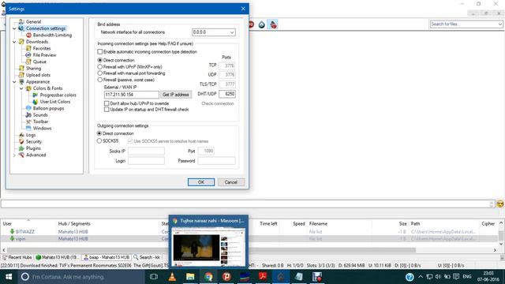
Task: Choose Firewall with manual port forwarding
Action: 100,73
